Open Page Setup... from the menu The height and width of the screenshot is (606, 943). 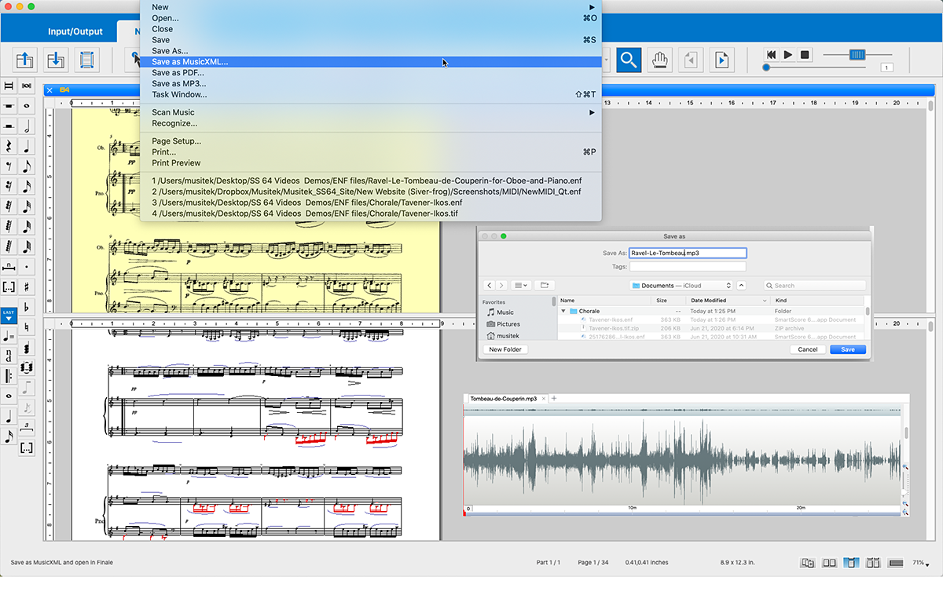click(370, 141)
